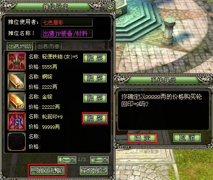
Task: Click 购买 next to 铜锭
Action: 95,78
